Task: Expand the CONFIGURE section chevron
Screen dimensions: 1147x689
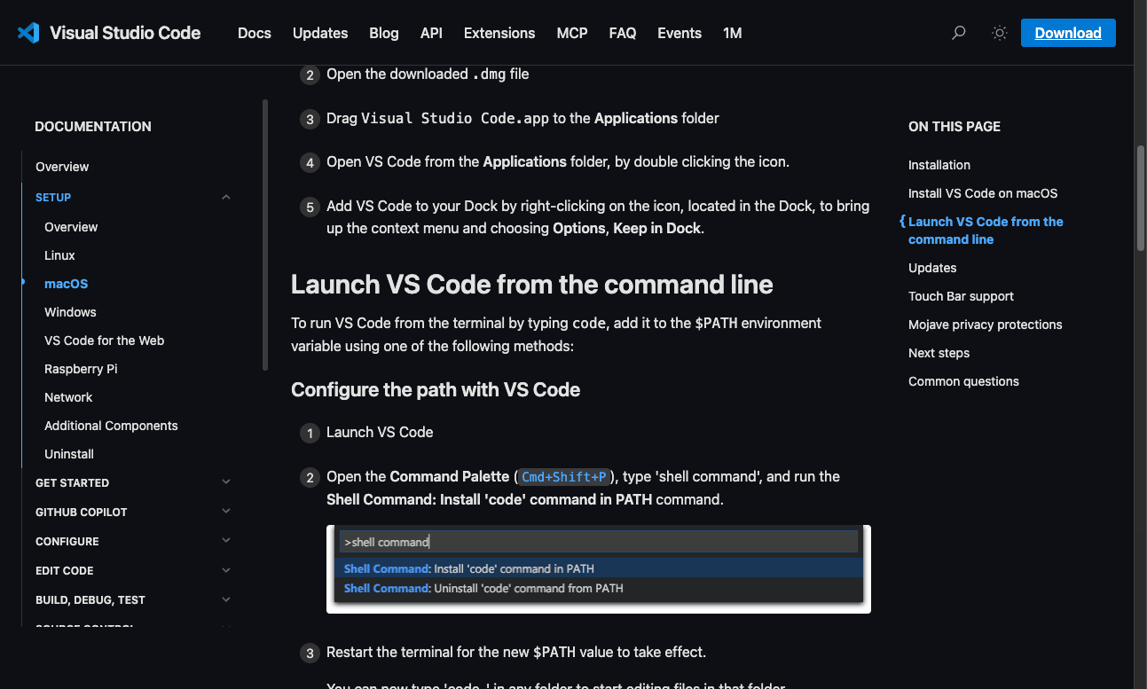Action: (226, 541)
